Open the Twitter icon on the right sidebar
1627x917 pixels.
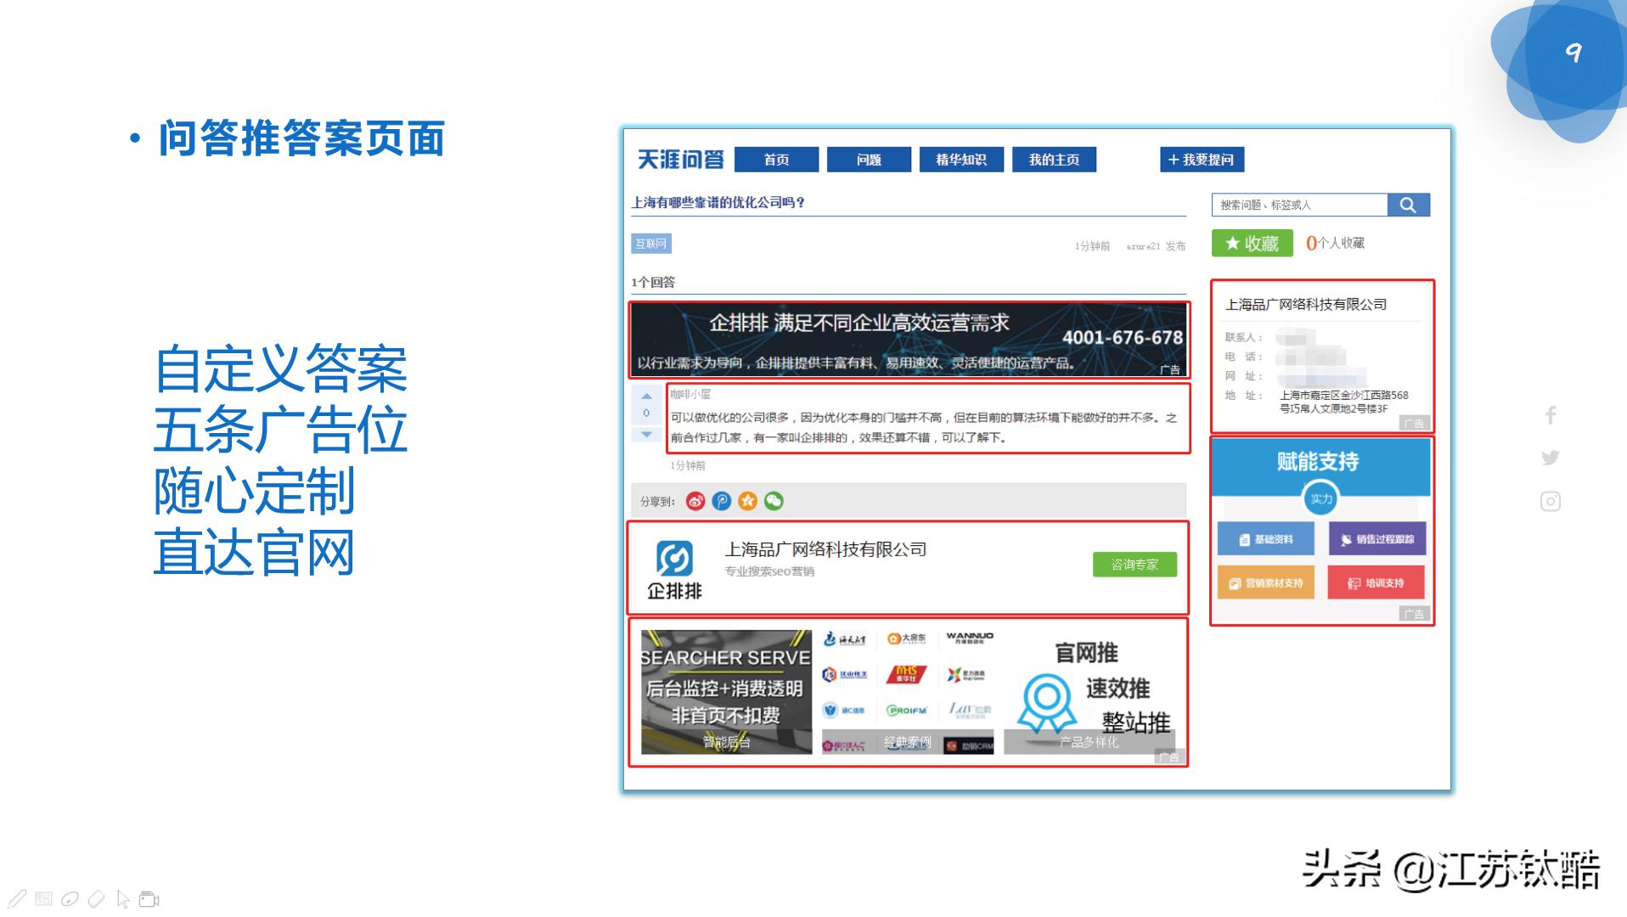(1551, 458)
